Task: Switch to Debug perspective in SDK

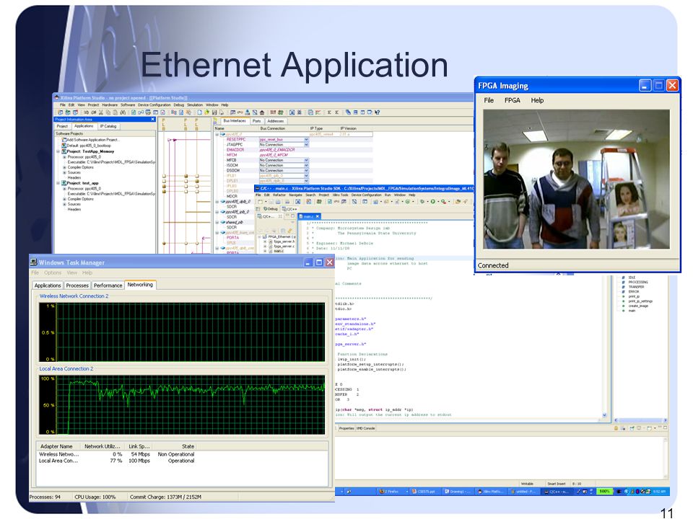Action: coord(269,209)
